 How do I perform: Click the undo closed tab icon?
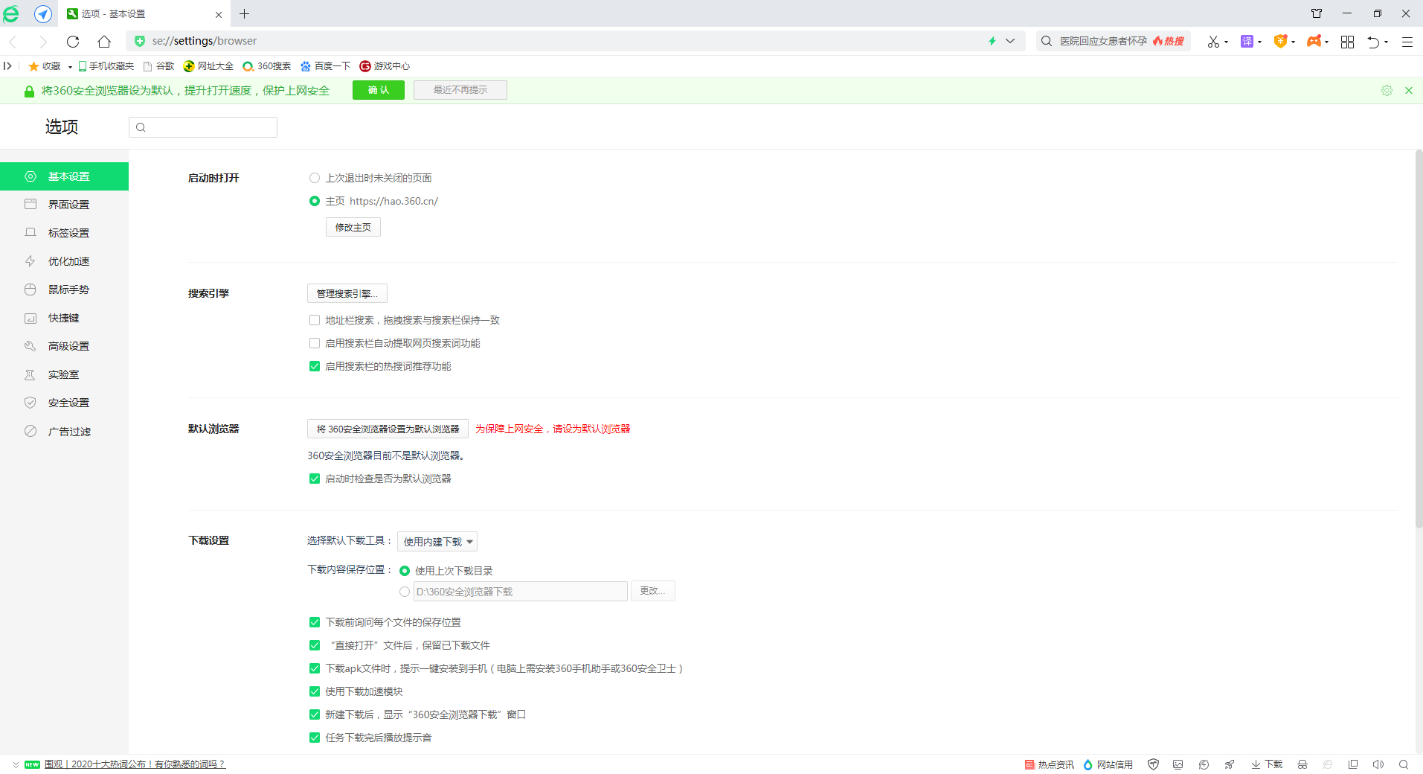(x=1373, y=42)
